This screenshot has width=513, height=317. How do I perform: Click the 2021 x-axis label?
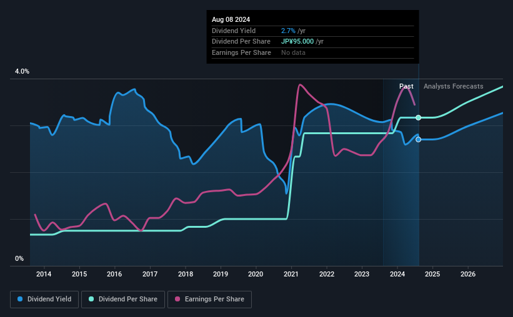point(291,274)
